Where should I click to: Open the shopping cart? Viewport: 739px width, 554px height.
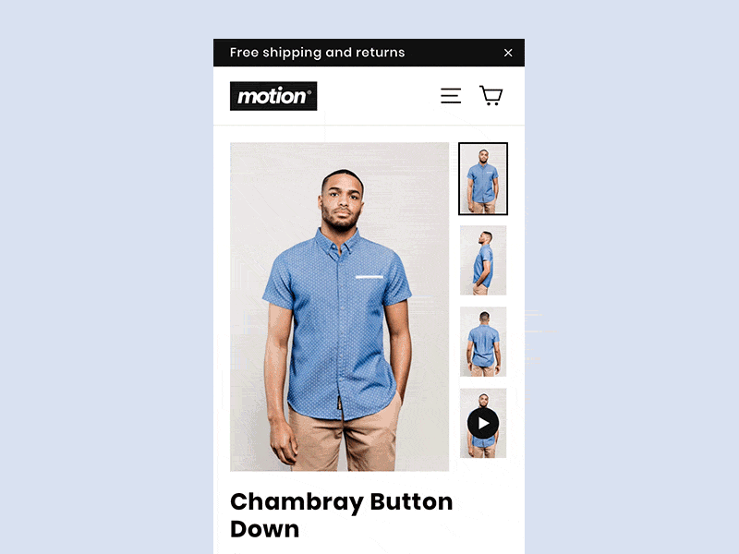click(x=491, y=96)
